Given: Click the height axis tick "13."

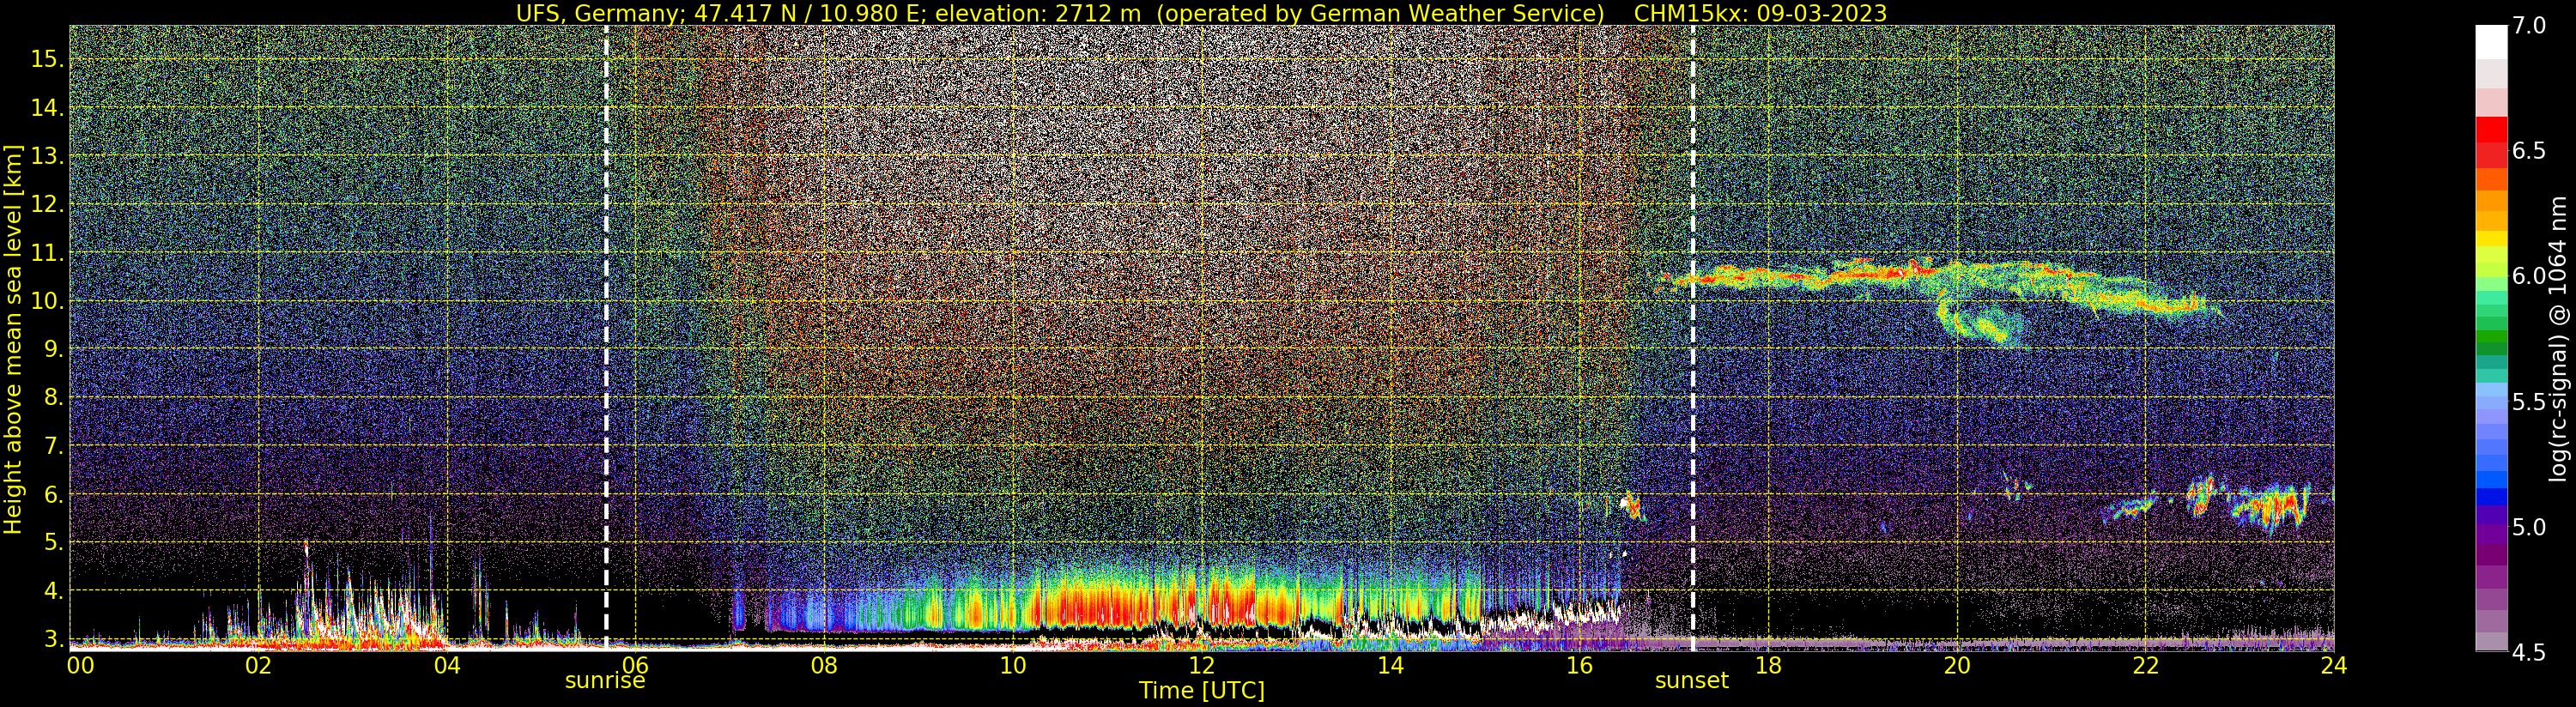Looking at the screenshot, I should click(x=47, y=156).
